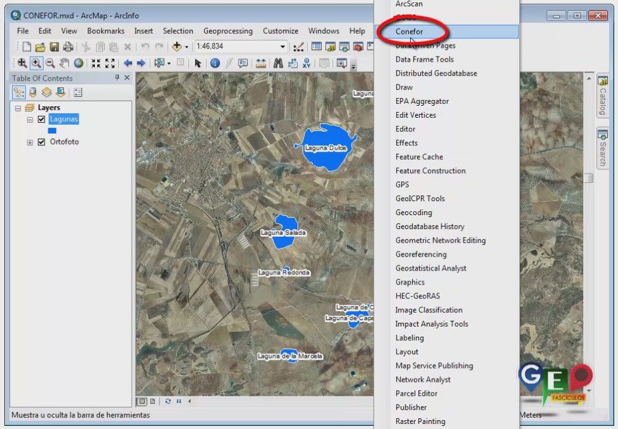Open the Create Viewer Window tool
This screenshot has width=618, height=429.
[341, 63]
